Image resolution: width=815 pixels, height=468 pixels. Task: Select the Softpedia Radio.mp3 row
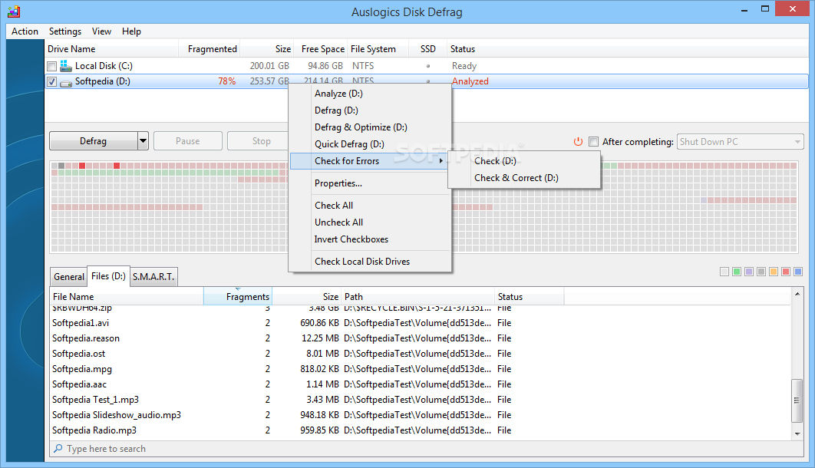click(420, 430)
